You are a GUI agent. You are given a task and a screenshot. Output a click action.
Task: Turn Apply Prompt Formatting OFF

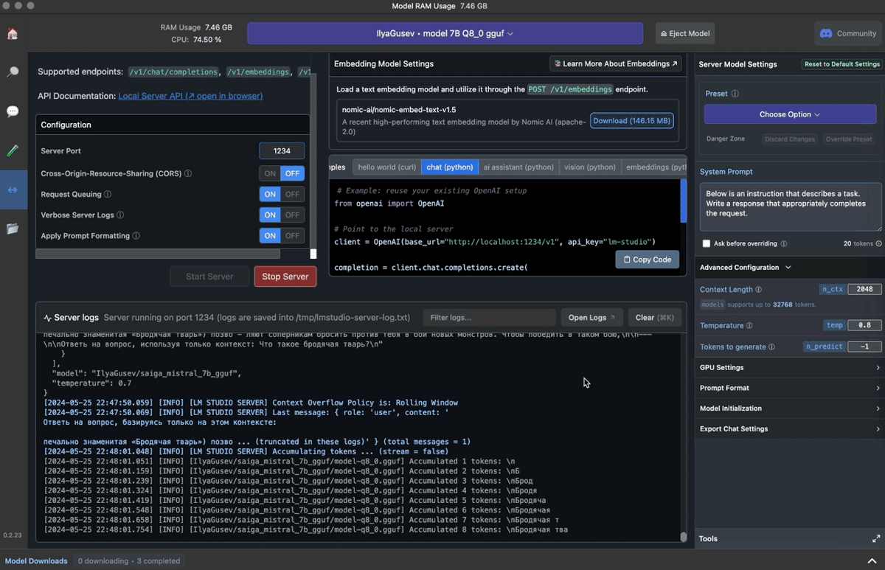tap(293, 236)
